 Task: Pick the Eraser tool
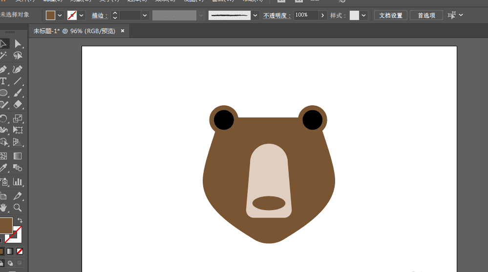tap(18, 104)
